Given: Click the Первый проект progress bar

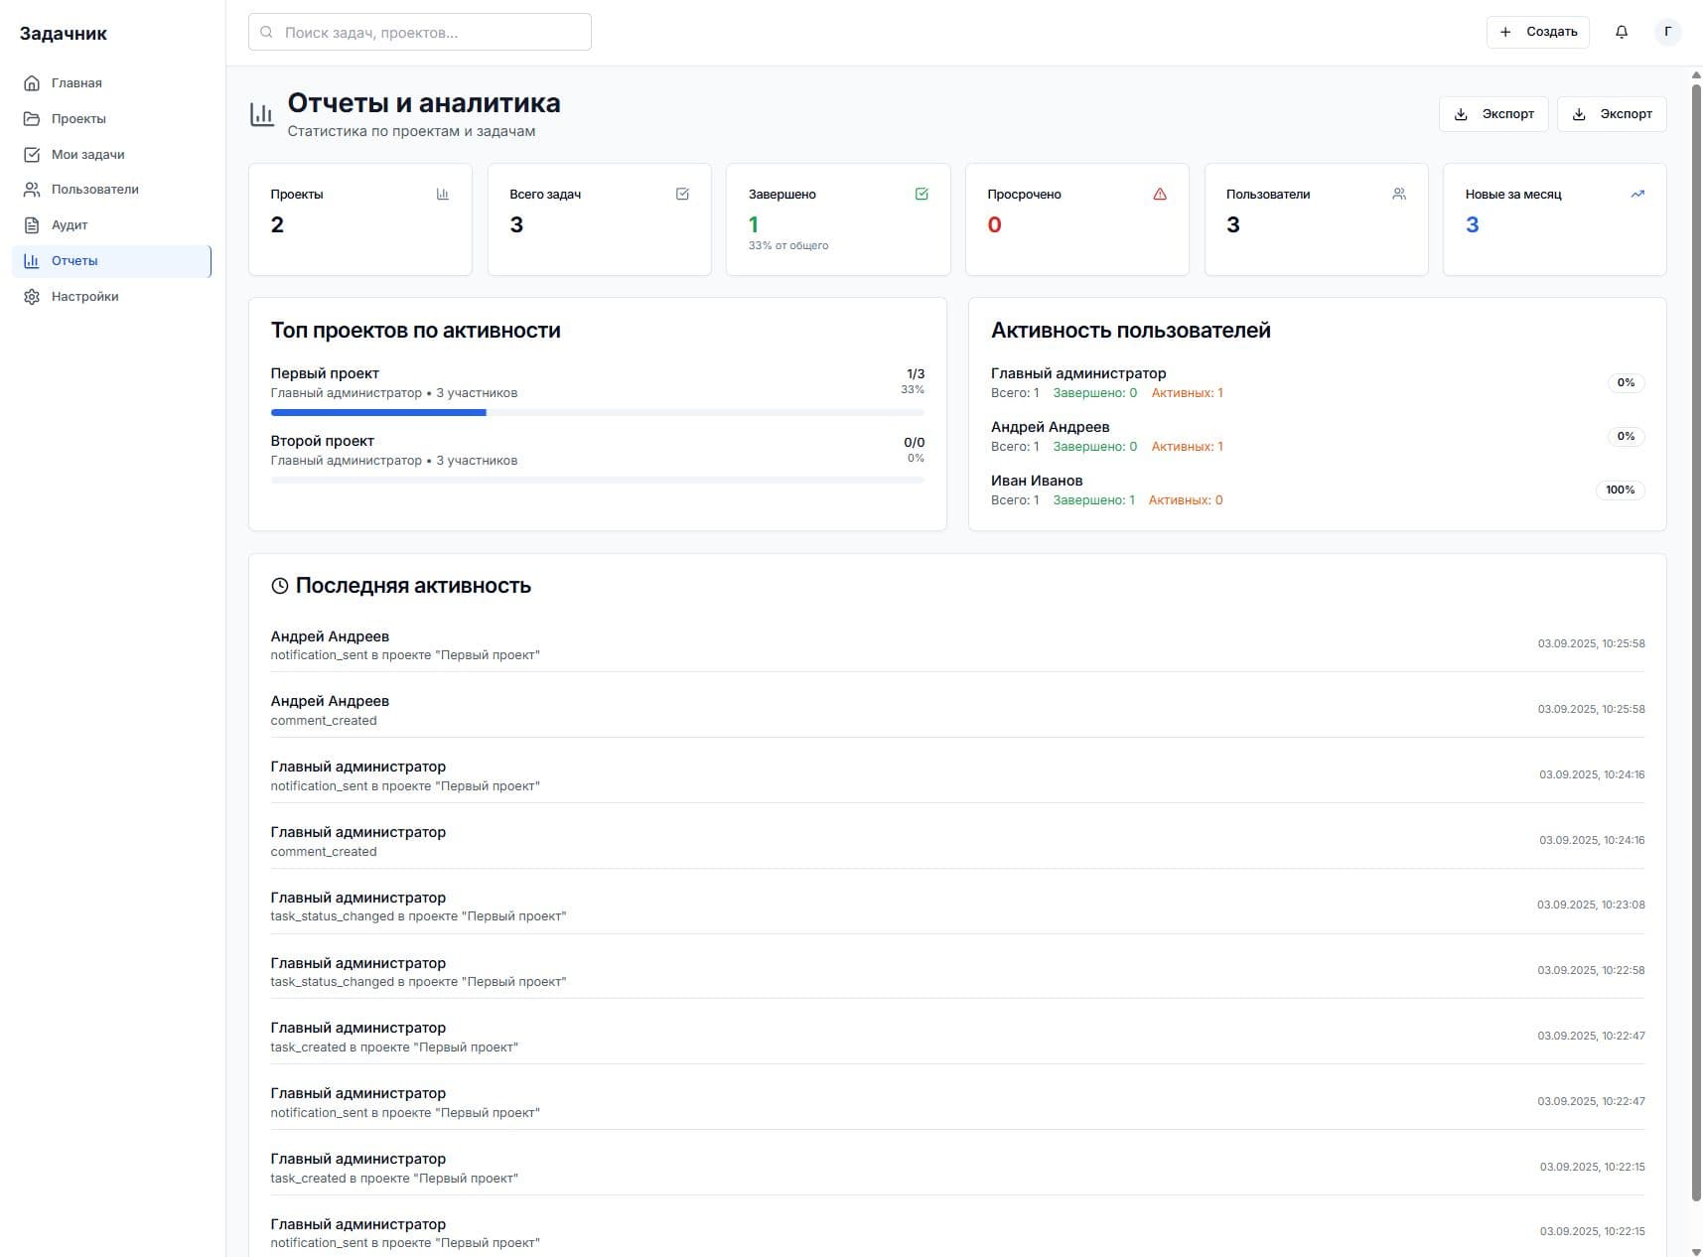Looking at the screenshot, I should point(597,412).
